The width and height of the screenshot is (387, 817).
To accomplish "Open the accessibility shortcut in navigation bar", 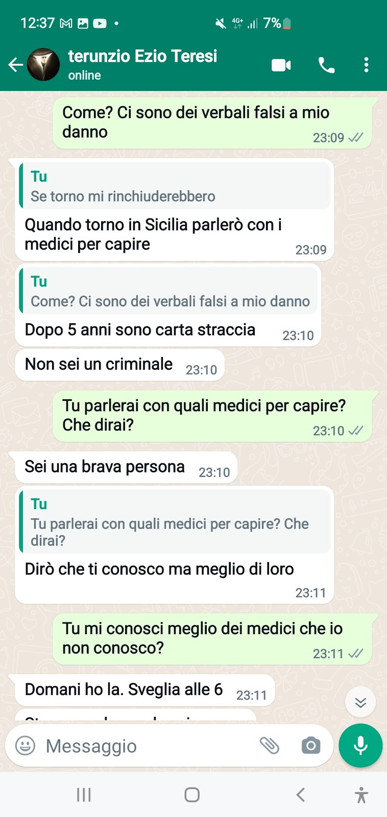I will (x=361, y=795).
